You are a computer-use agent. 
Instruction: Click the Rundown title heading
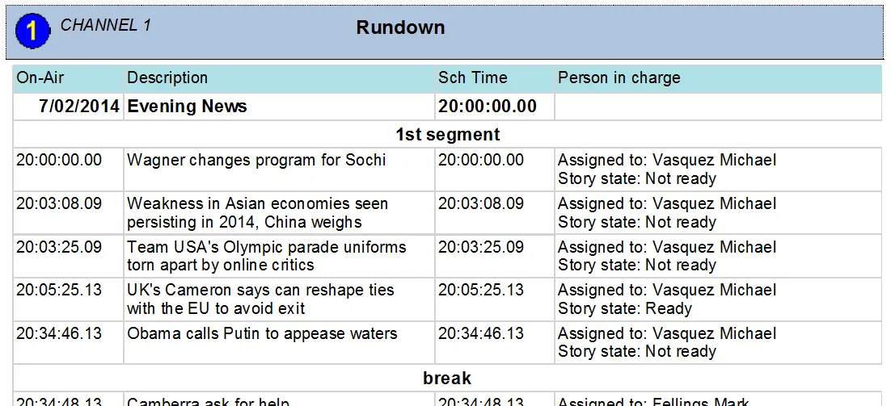tap(400, 27)
